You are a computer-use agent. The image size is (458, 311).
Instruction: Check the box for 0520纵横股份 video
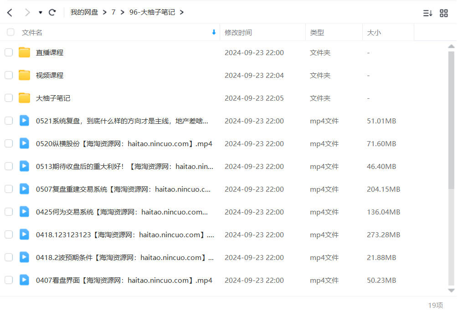pos(9,143)
